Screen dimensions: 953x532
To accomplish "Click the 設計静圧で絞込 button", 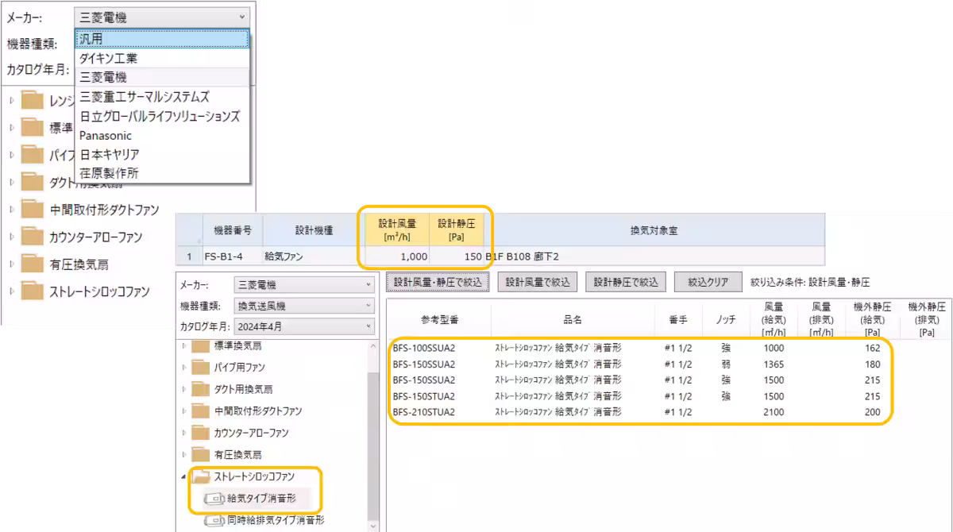I will pyautogui.click(x=625, y=282).
